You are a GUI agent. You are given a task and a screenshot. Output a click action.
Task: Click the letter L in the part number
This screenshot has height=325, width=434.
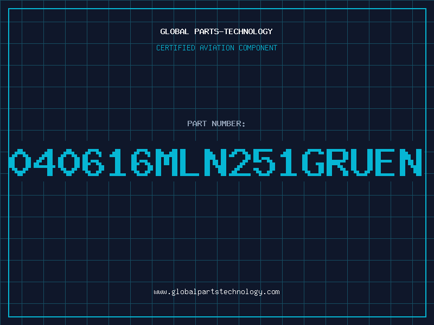click(190, 162)
